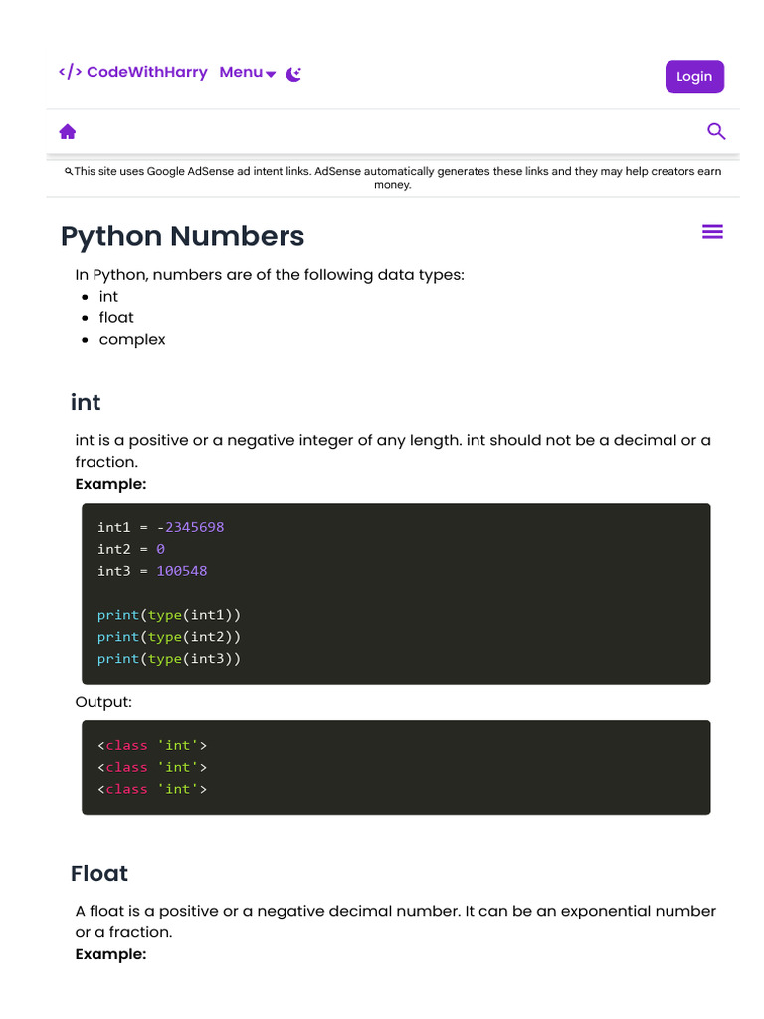Click the Python Numbers page heading

coord(182,236)
